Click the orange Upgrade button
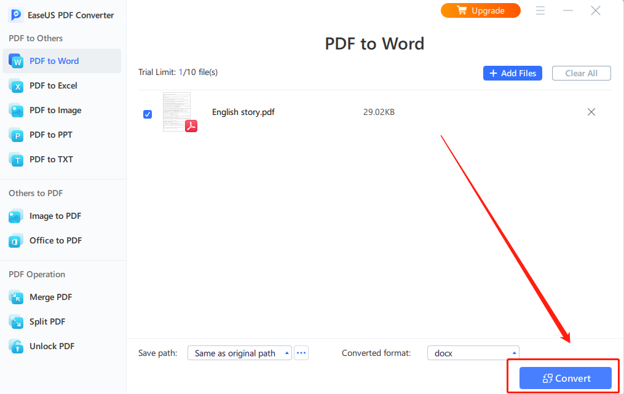 point(480,10)
